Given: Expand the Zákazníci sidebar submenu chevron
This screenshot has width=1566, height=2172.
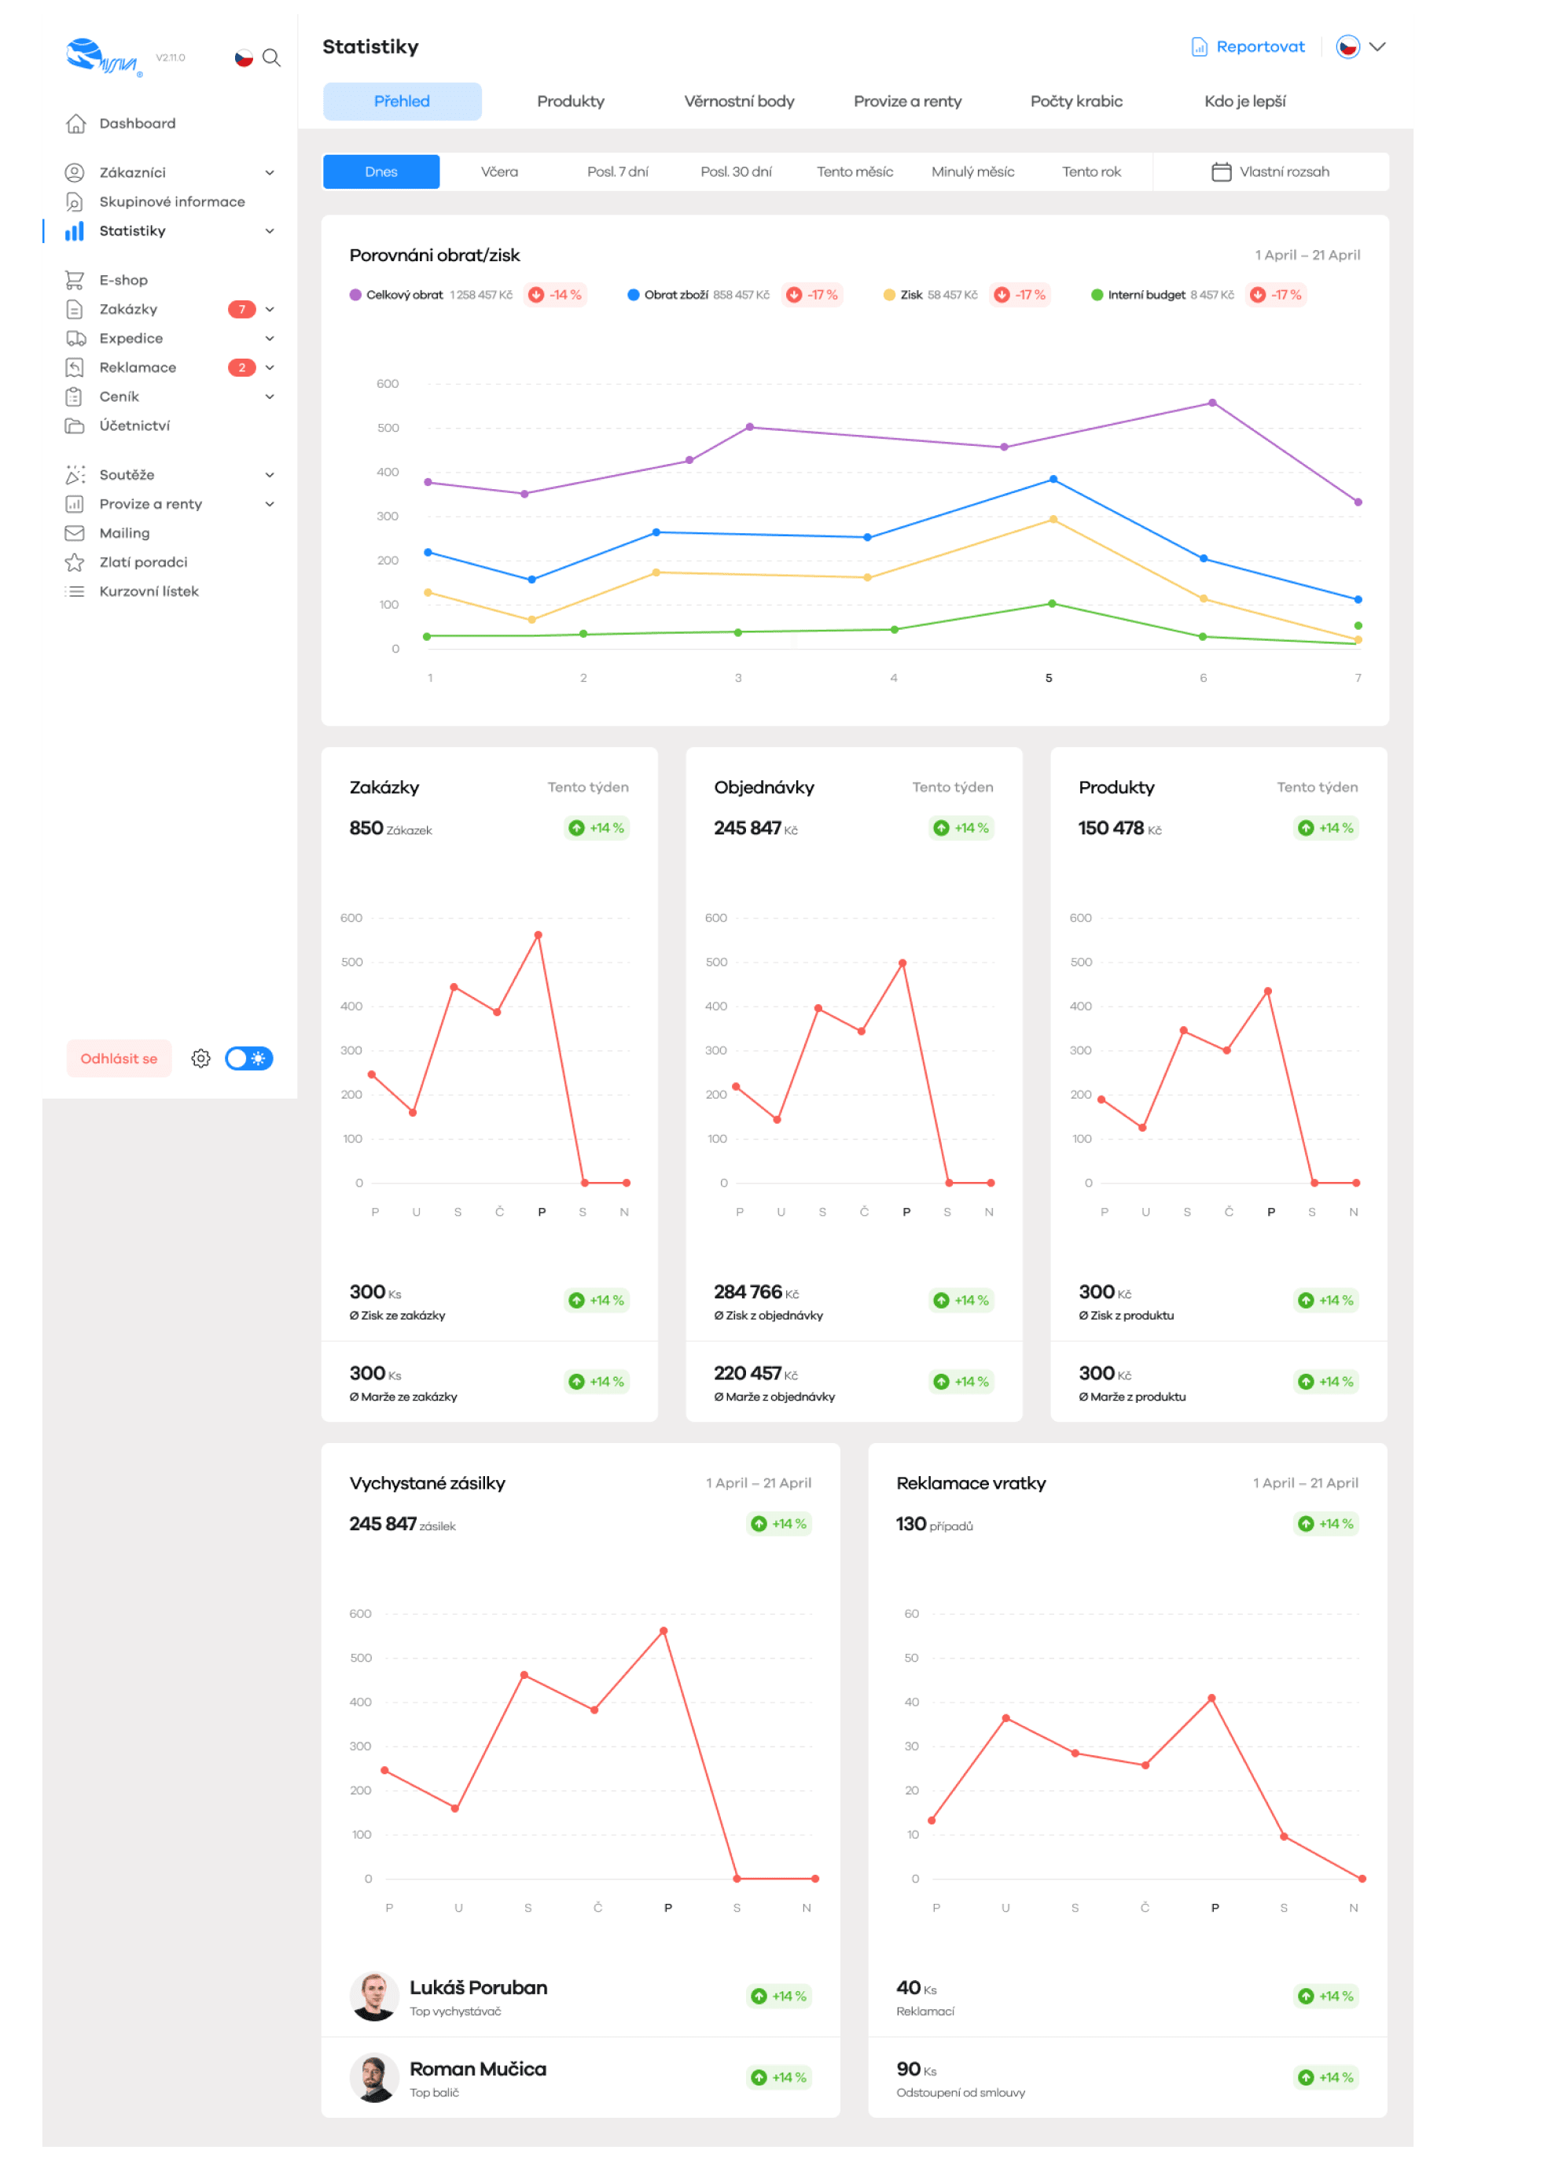Looking at the screenshot, I should tap(270, 173).
